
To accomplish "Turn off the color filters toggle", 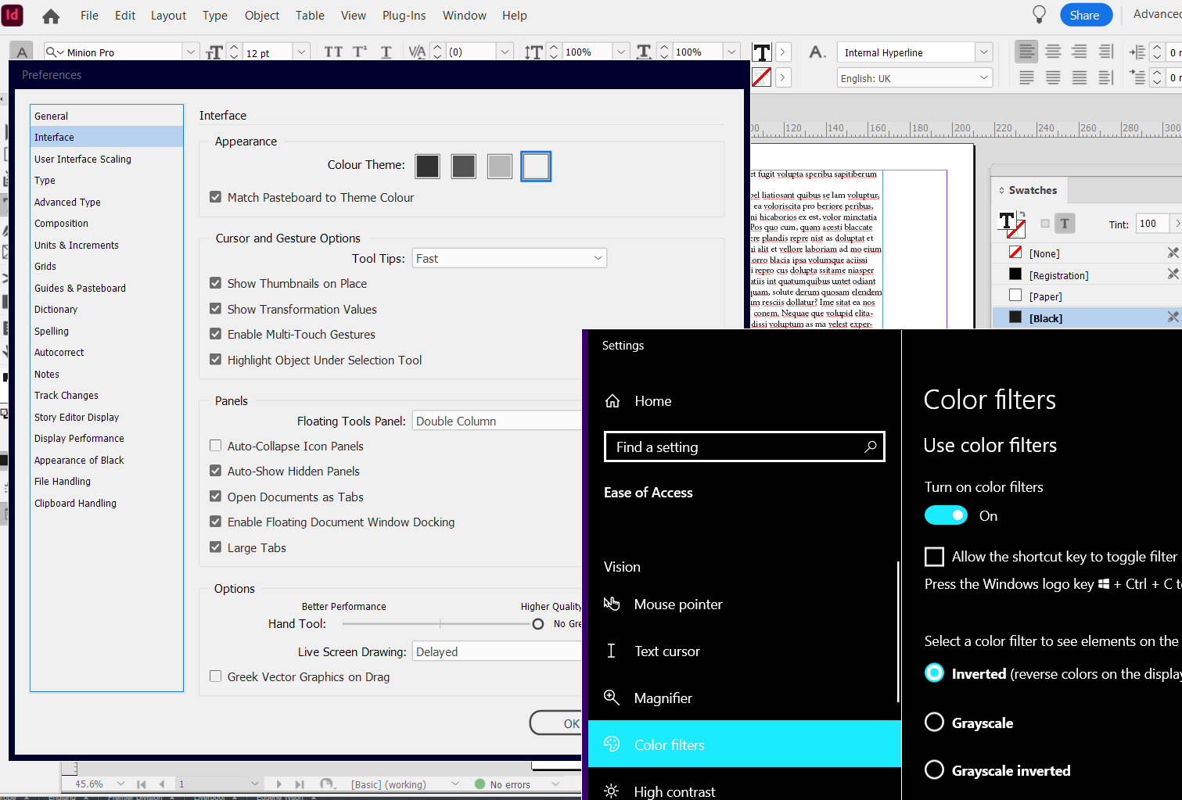I will (946, 515).
